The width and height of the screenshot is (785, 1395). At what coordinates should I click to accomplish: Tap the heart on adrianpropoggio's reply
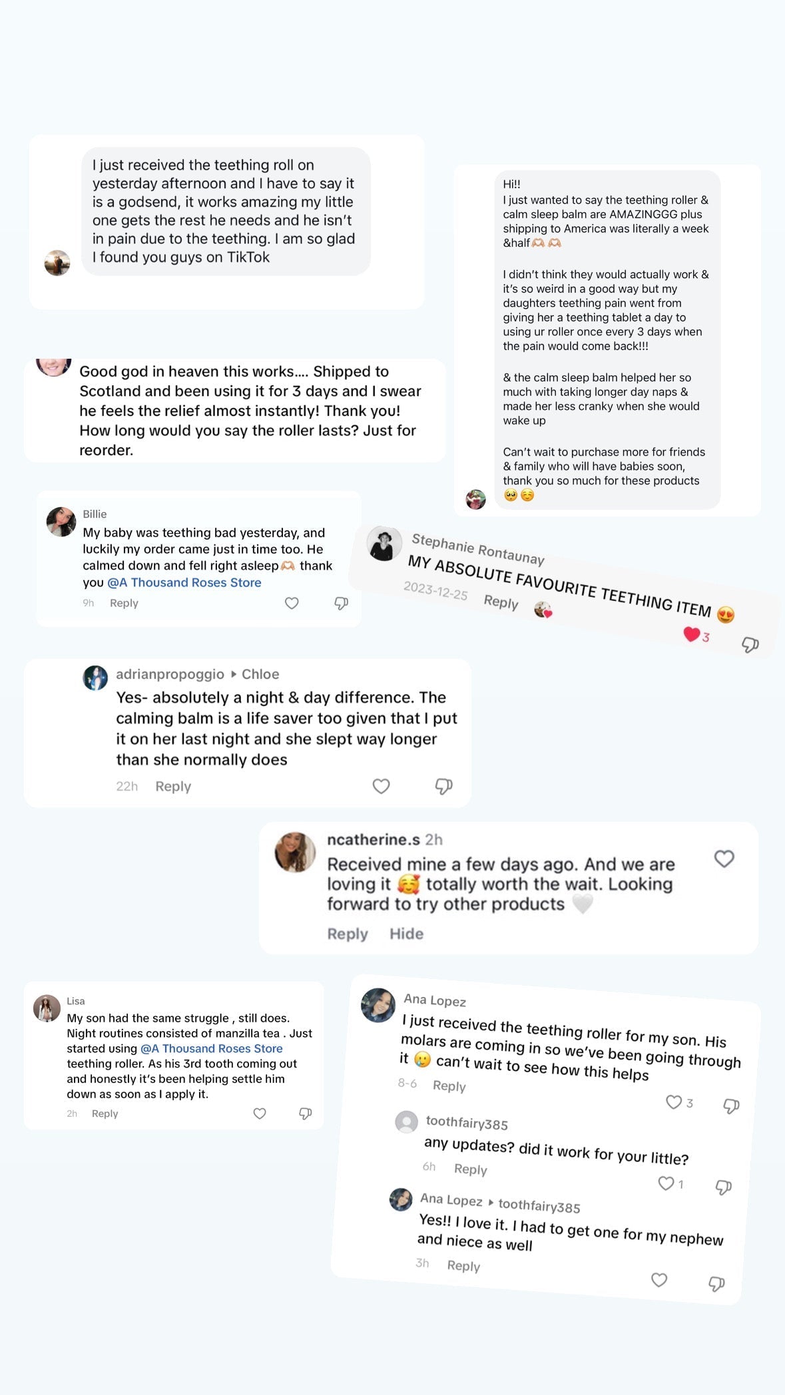pyautogui.click(x=381, y=786)
